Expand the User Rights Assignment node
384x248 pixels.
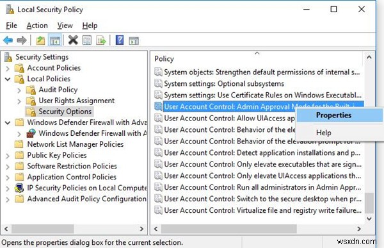coord(19,101)
